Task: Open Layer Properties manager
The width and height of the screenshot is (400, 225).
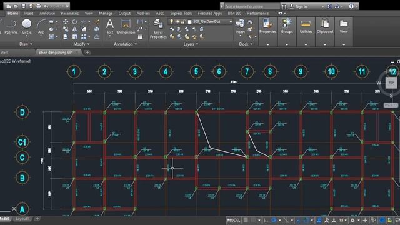Action: coord(158,29)
